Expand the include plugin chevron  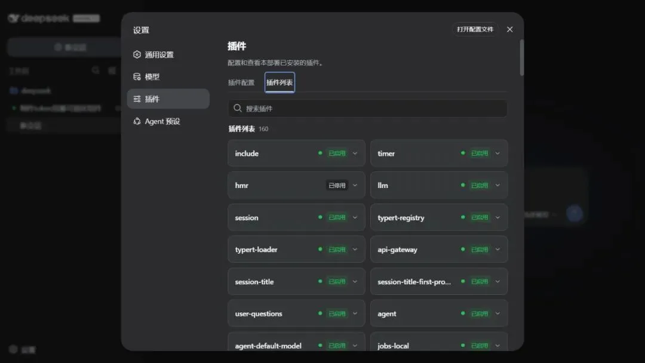[355, 153]
